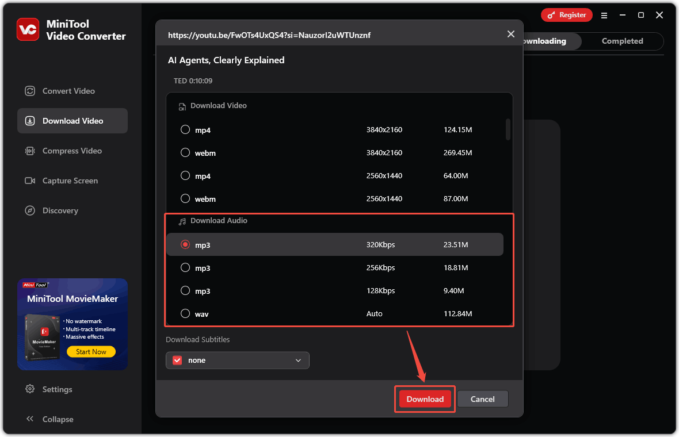This screenshot has width=679, height=437.
Task: Click the 64.00M file size text
Action: [x=456, y=175]
